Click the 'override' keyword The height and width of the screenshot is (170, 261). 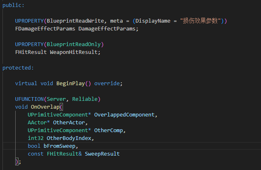(107, 84)
